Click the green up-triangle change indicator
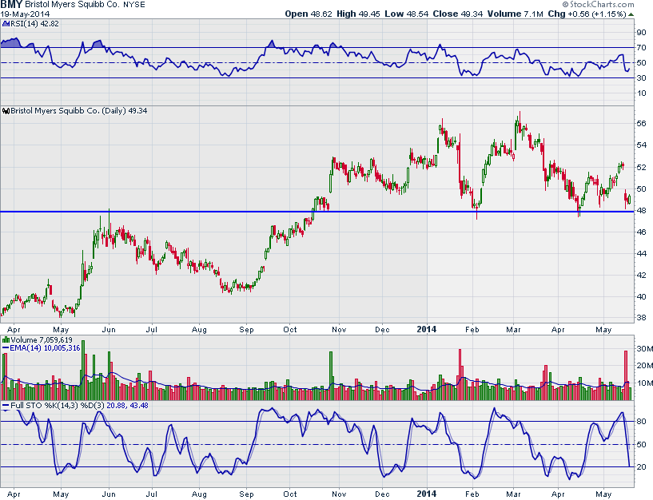The height and width of the screenshot is (500, 653). click(x=631, y=14)
